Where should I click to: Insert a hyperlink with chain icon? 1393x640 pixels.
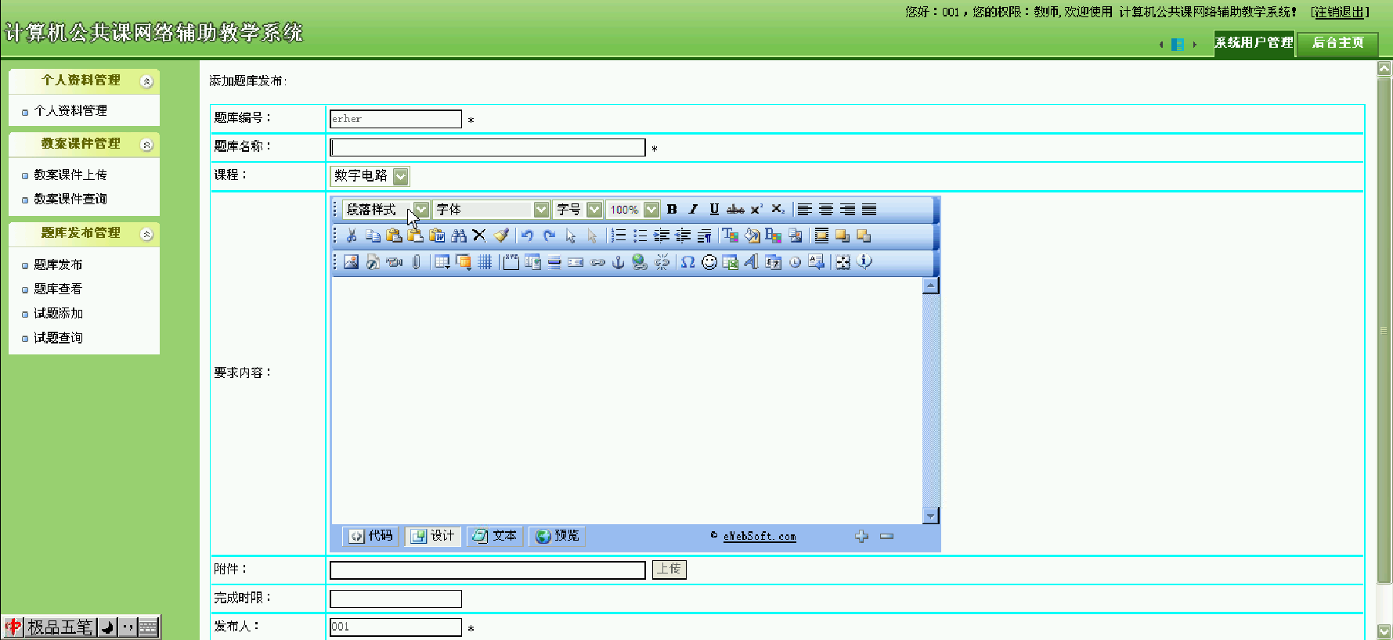597,262
